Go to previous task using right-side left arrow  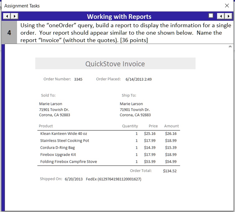[x=221, y=16]
